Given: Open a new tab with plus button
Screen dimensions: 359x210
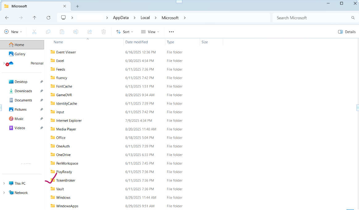Looking at the screenshot, I should (77, 6).
